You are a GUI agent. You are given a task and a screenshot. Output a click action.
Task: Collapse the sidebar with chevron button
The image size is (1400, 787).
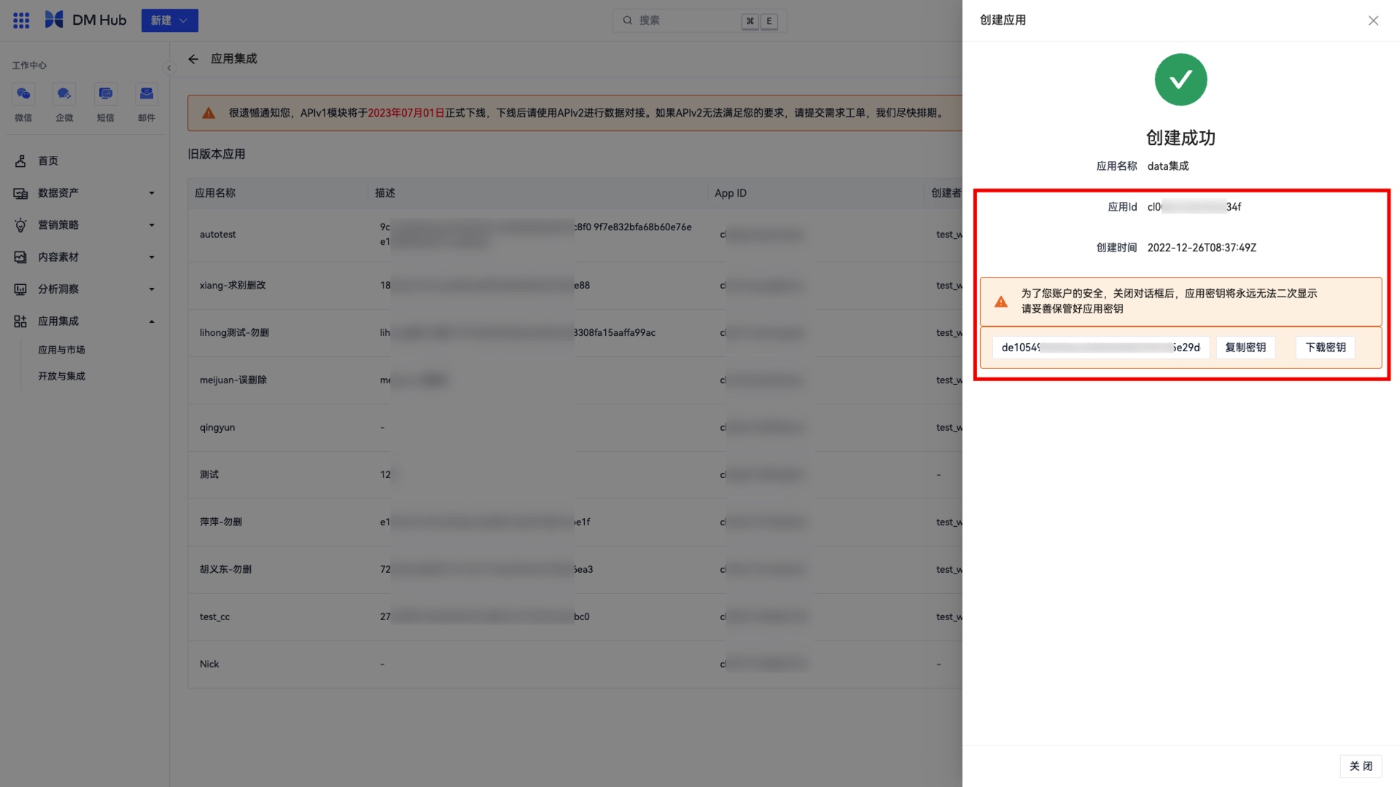[169, 68]
